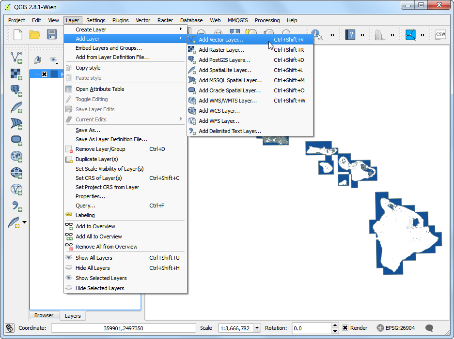The height and width of the screenshot is (339, 454).
Task: Choose Add PostGIS Layers menu entry
Action: pos(250,60)
